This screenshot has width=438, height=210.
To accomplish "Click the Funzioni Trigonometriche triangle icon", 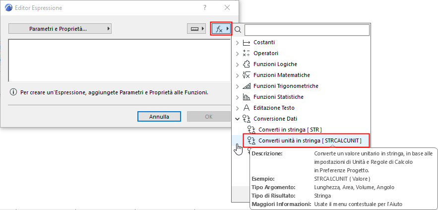I will point(247,86).
